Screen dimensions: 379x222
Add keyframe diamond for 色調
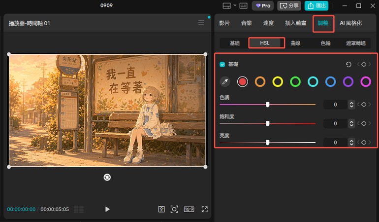pos(364,105)
